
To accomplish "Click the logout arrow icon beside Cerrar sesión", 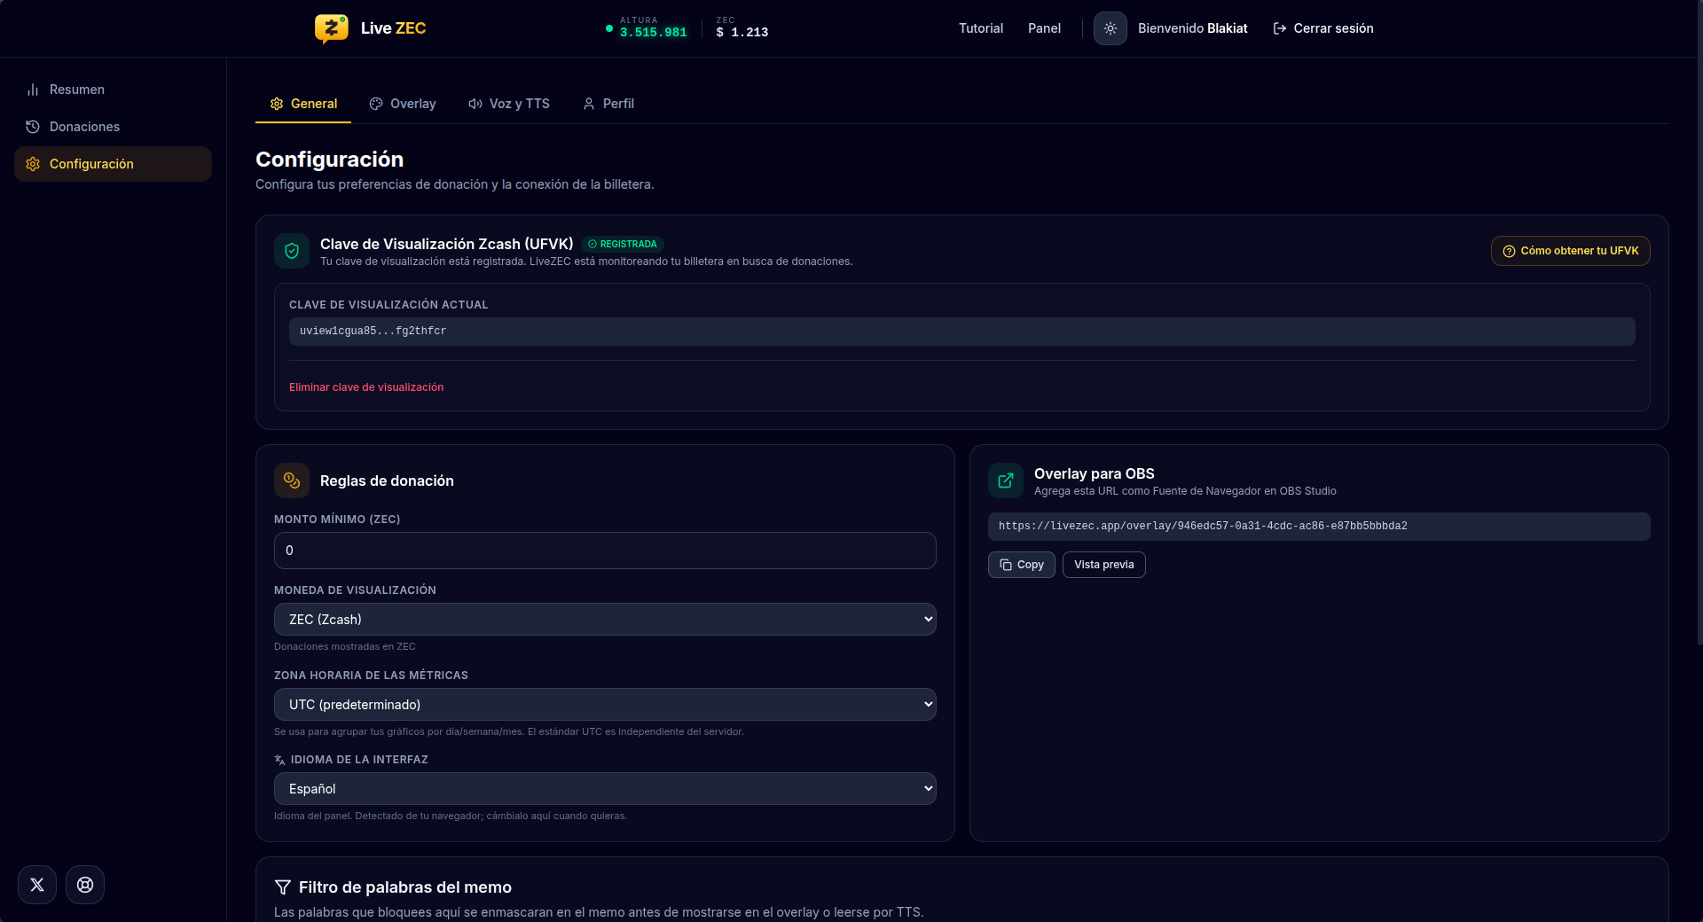I will pyautogui.click(x=1280, y=28).
